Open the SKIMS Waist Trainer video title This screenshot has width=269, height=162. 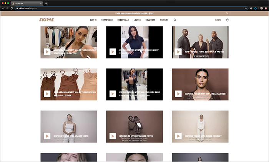click(x=139, y=52)
